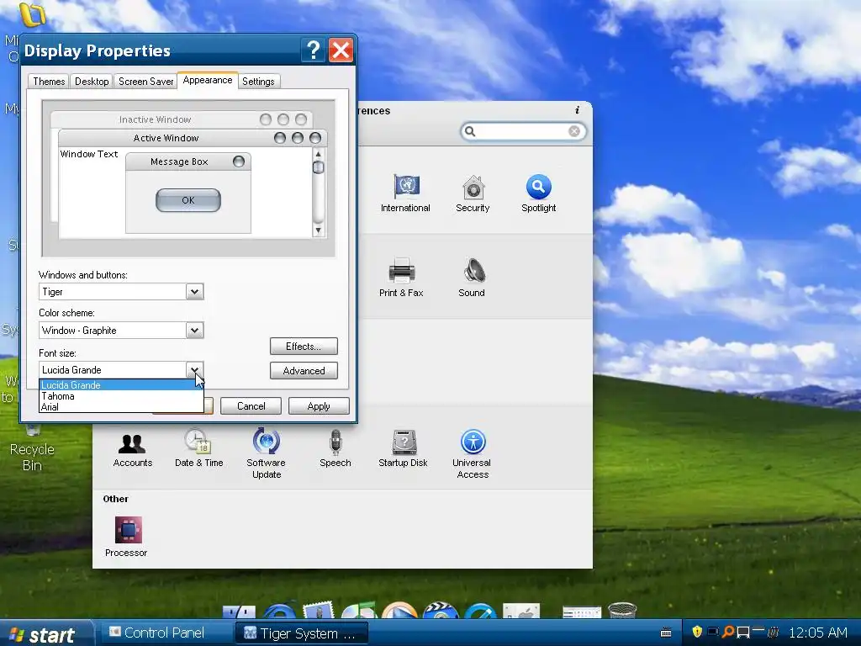Click the Help question mark in Display Properties
This screenshot has width=861, height=646.
(313, 50)
